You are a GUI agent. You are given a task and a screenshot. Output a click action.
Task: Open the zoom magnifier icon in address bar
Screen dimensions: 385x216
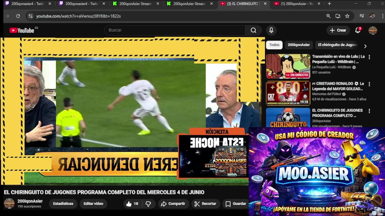tap(328, 16)
